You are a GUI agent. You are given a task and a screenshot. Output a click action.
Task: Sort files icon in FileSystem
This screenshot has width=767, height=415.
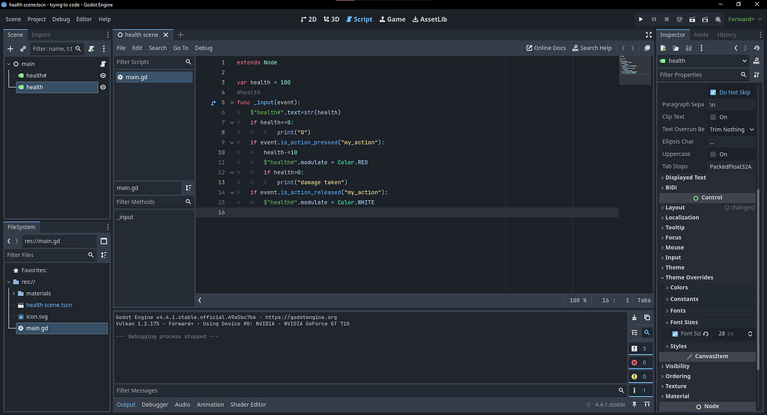[x=103, y=255]
